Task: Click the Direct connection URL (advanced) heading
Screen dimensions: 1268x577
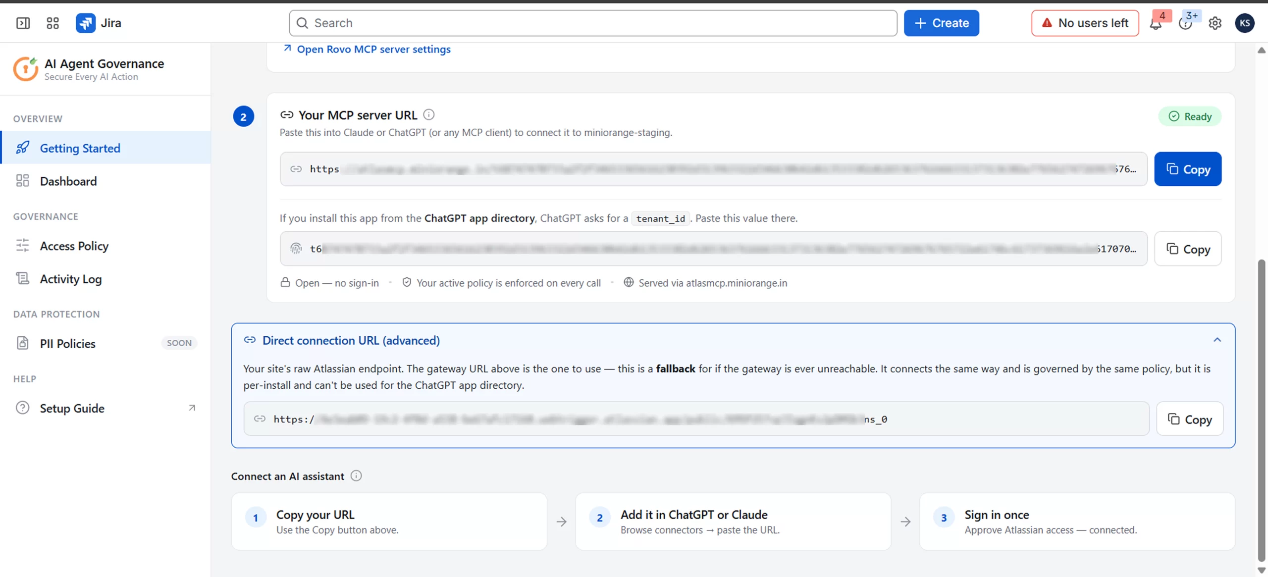Action: pyautogui.click(x=351, y=340)
